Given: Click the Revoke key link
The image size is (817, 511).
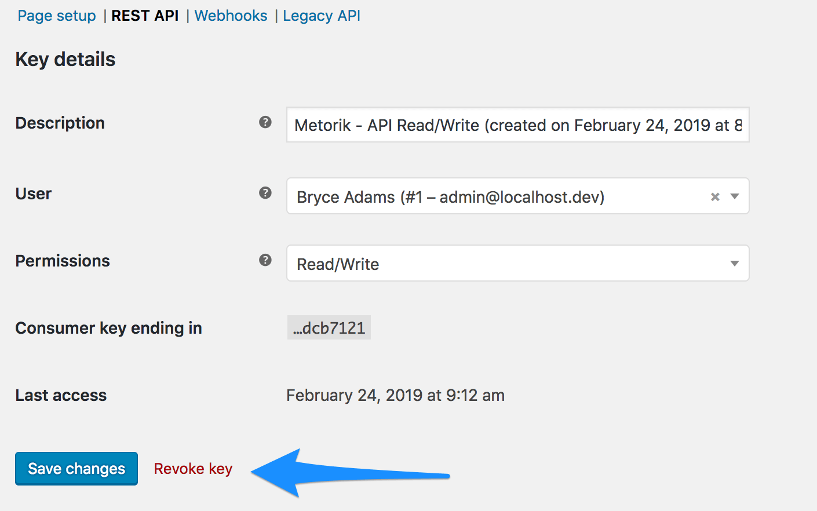Looking at the screenshot, I should tap(193, 469).
